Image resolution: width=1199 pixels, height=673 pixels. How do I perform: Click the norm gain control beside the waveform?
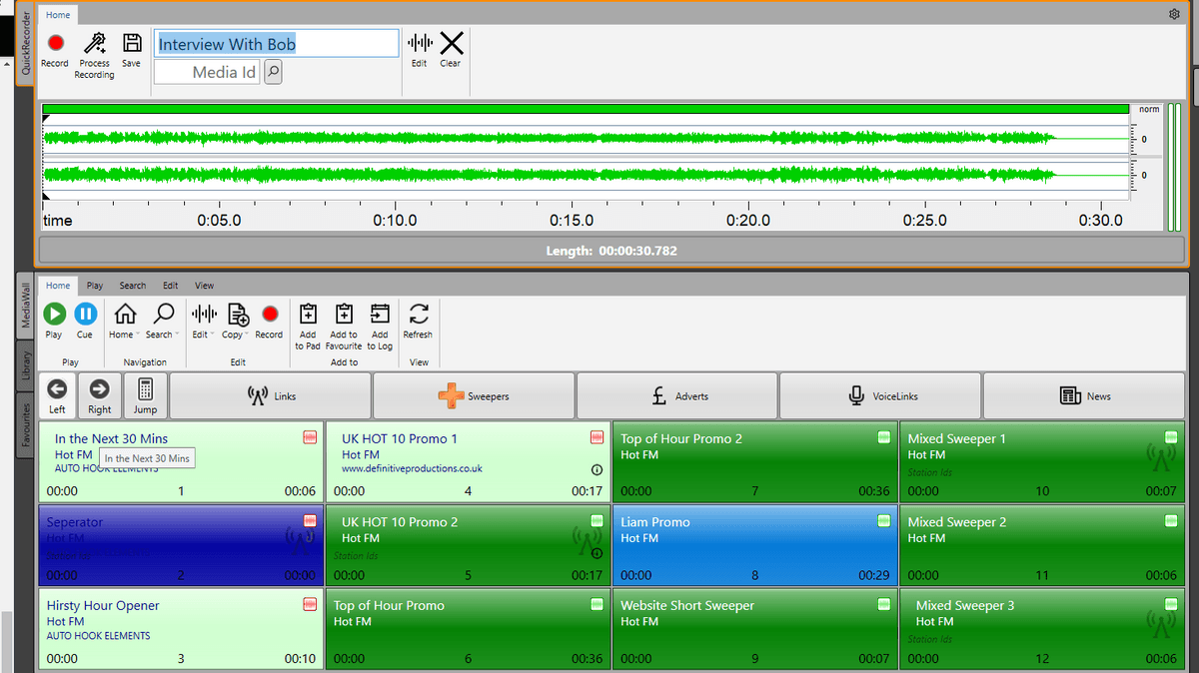[1148, 109]
